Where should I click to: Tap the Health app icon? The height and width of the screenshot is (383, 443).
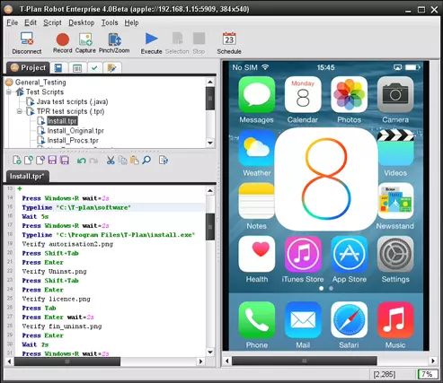pos(257,254)
